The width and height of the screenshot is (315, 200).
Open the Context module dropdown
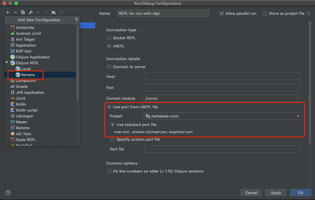click(x=222, y=99)
